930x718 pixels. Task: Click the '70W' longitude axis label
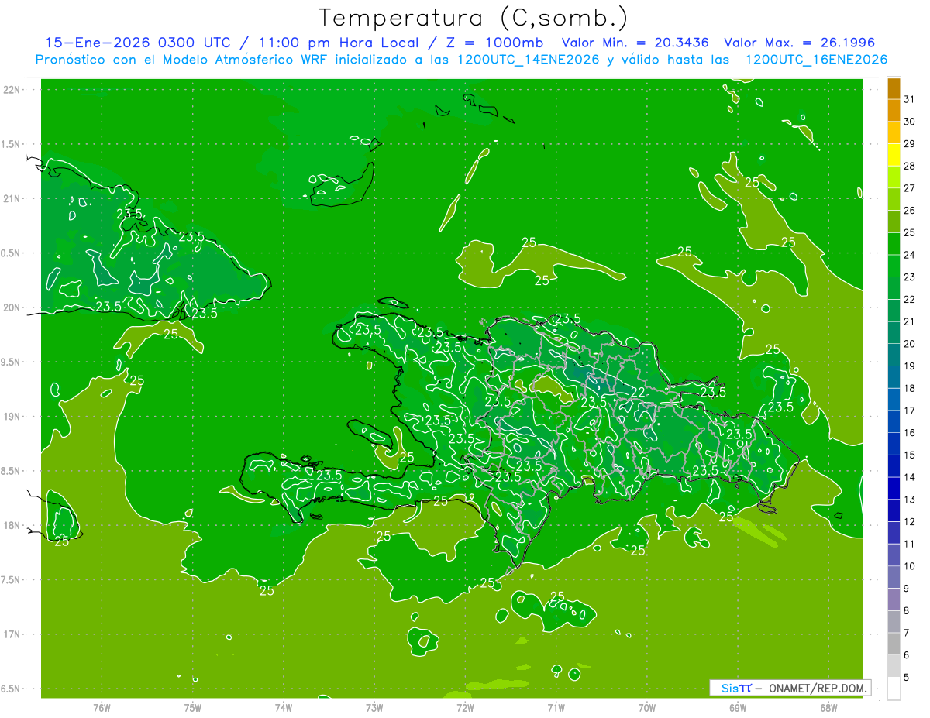pos(647,708)
